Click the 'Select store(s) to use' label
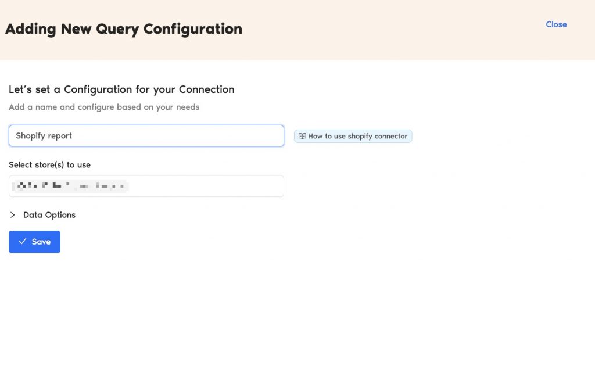The image size is (595, 391). coord(49,165)
